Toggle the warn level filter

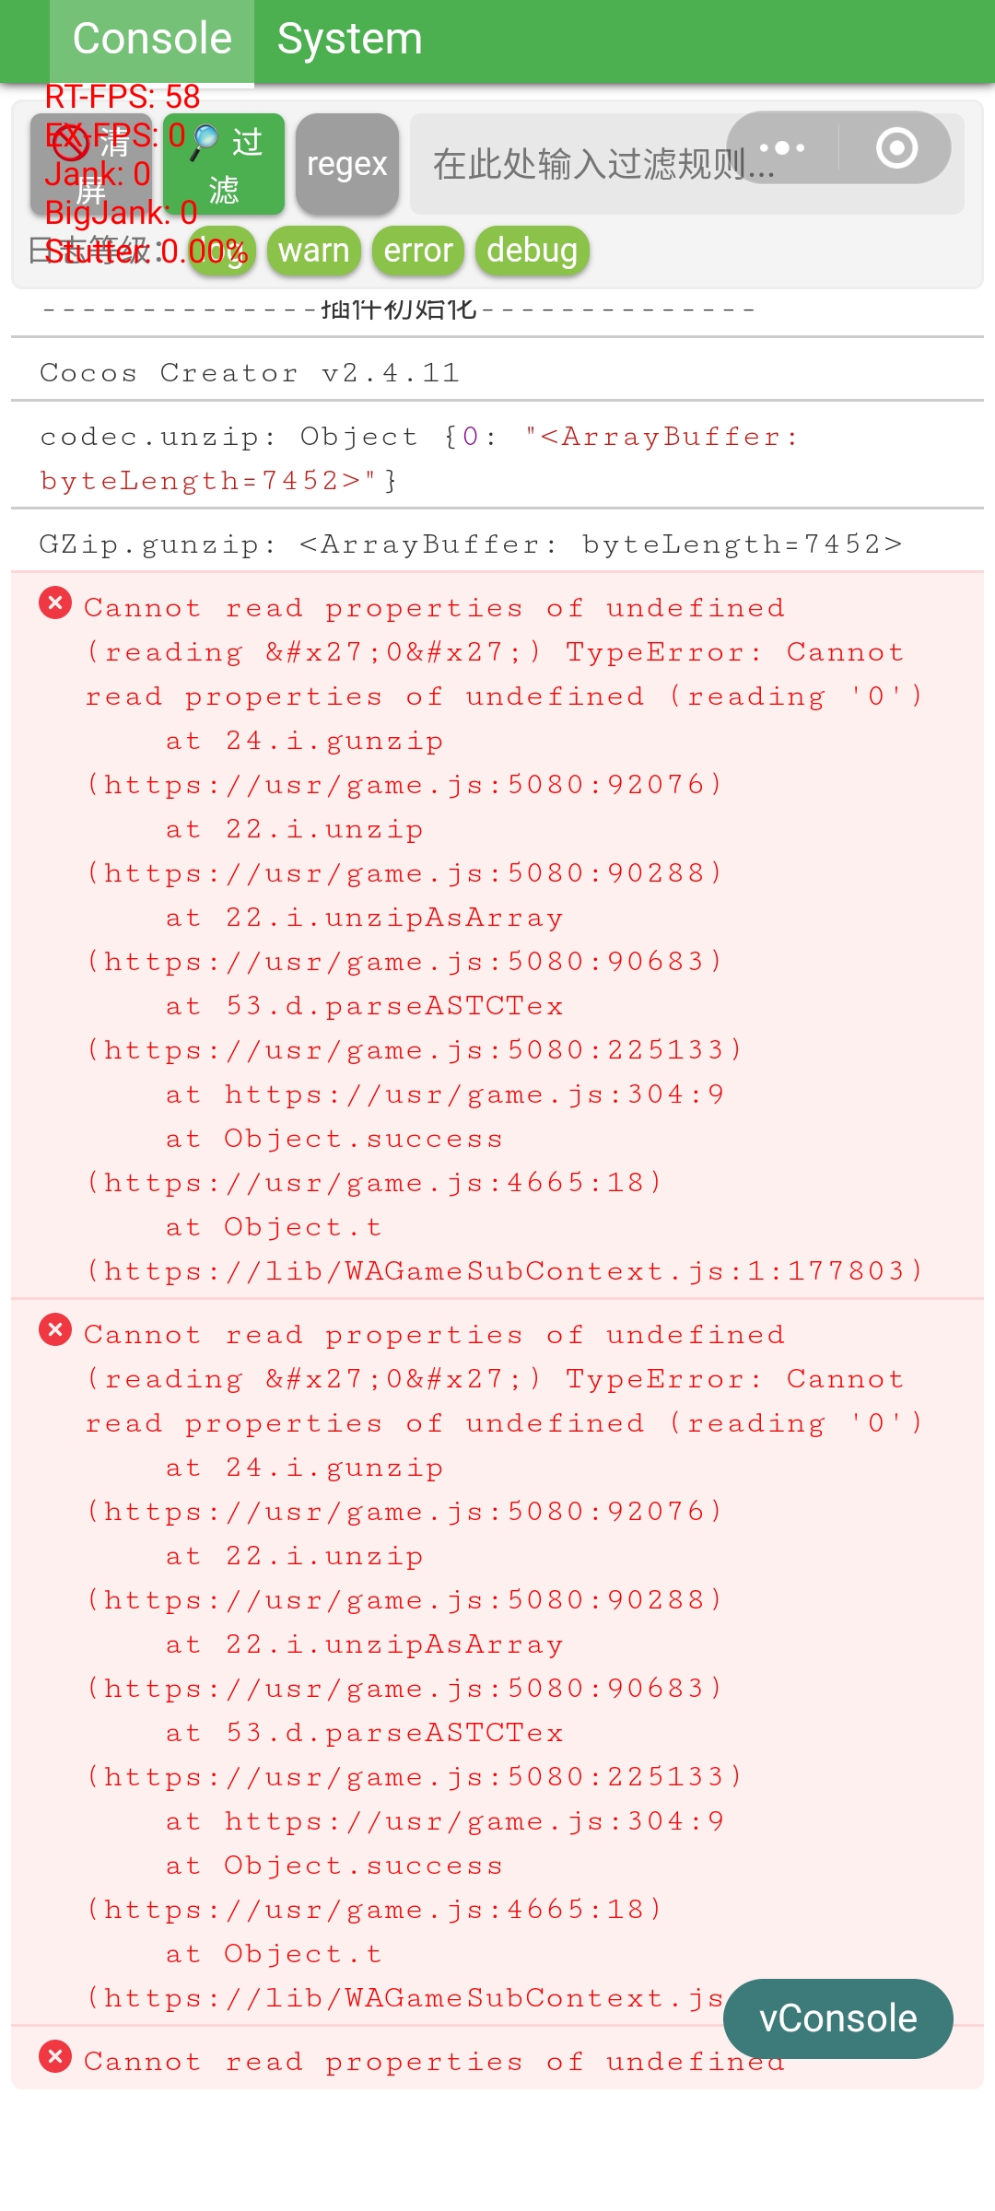pyautogui.click(x=313, y=251)
